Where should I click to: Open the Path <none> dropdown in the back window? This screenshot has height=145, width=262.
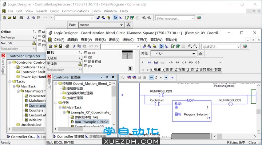point(122,25)
